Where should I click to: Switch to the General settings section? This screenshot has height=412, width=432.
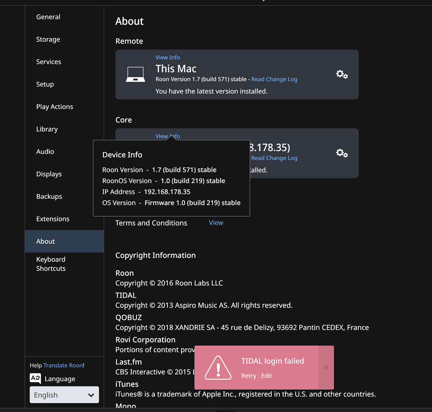tap(48, 17)
